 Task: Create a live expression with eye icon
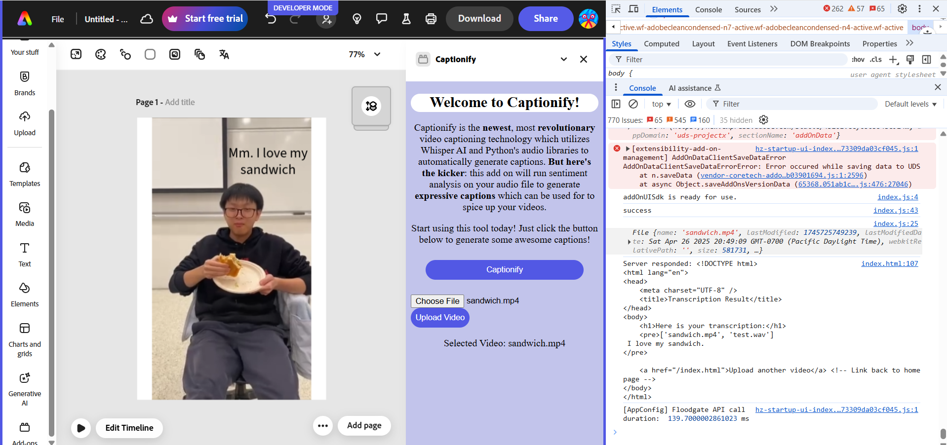(690, 104)
